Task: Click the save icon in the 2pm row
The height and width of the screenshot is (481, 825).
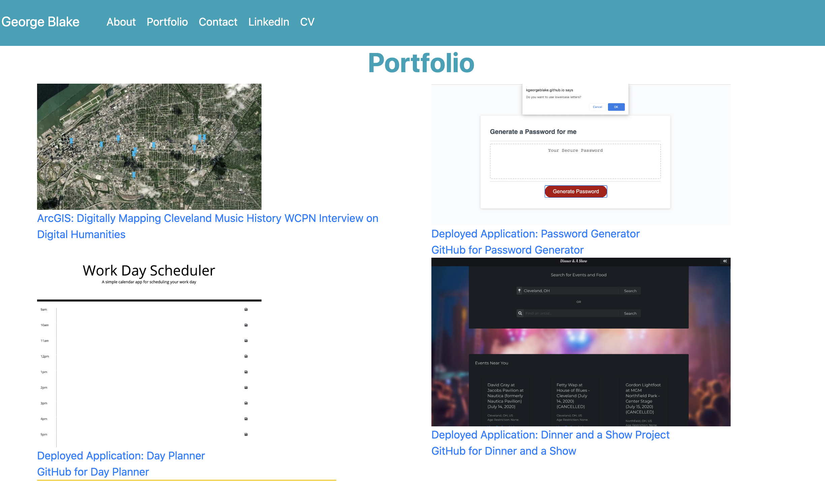Action: (246, 388)
